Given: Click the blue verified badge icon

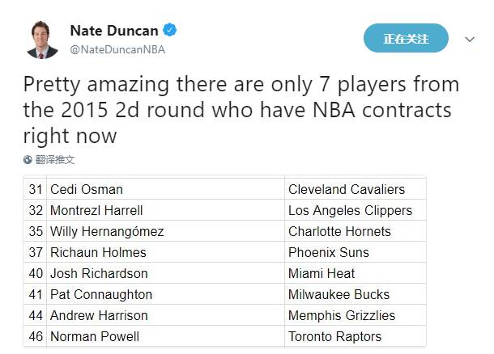Looking at the screenshot, I should 170,31.
